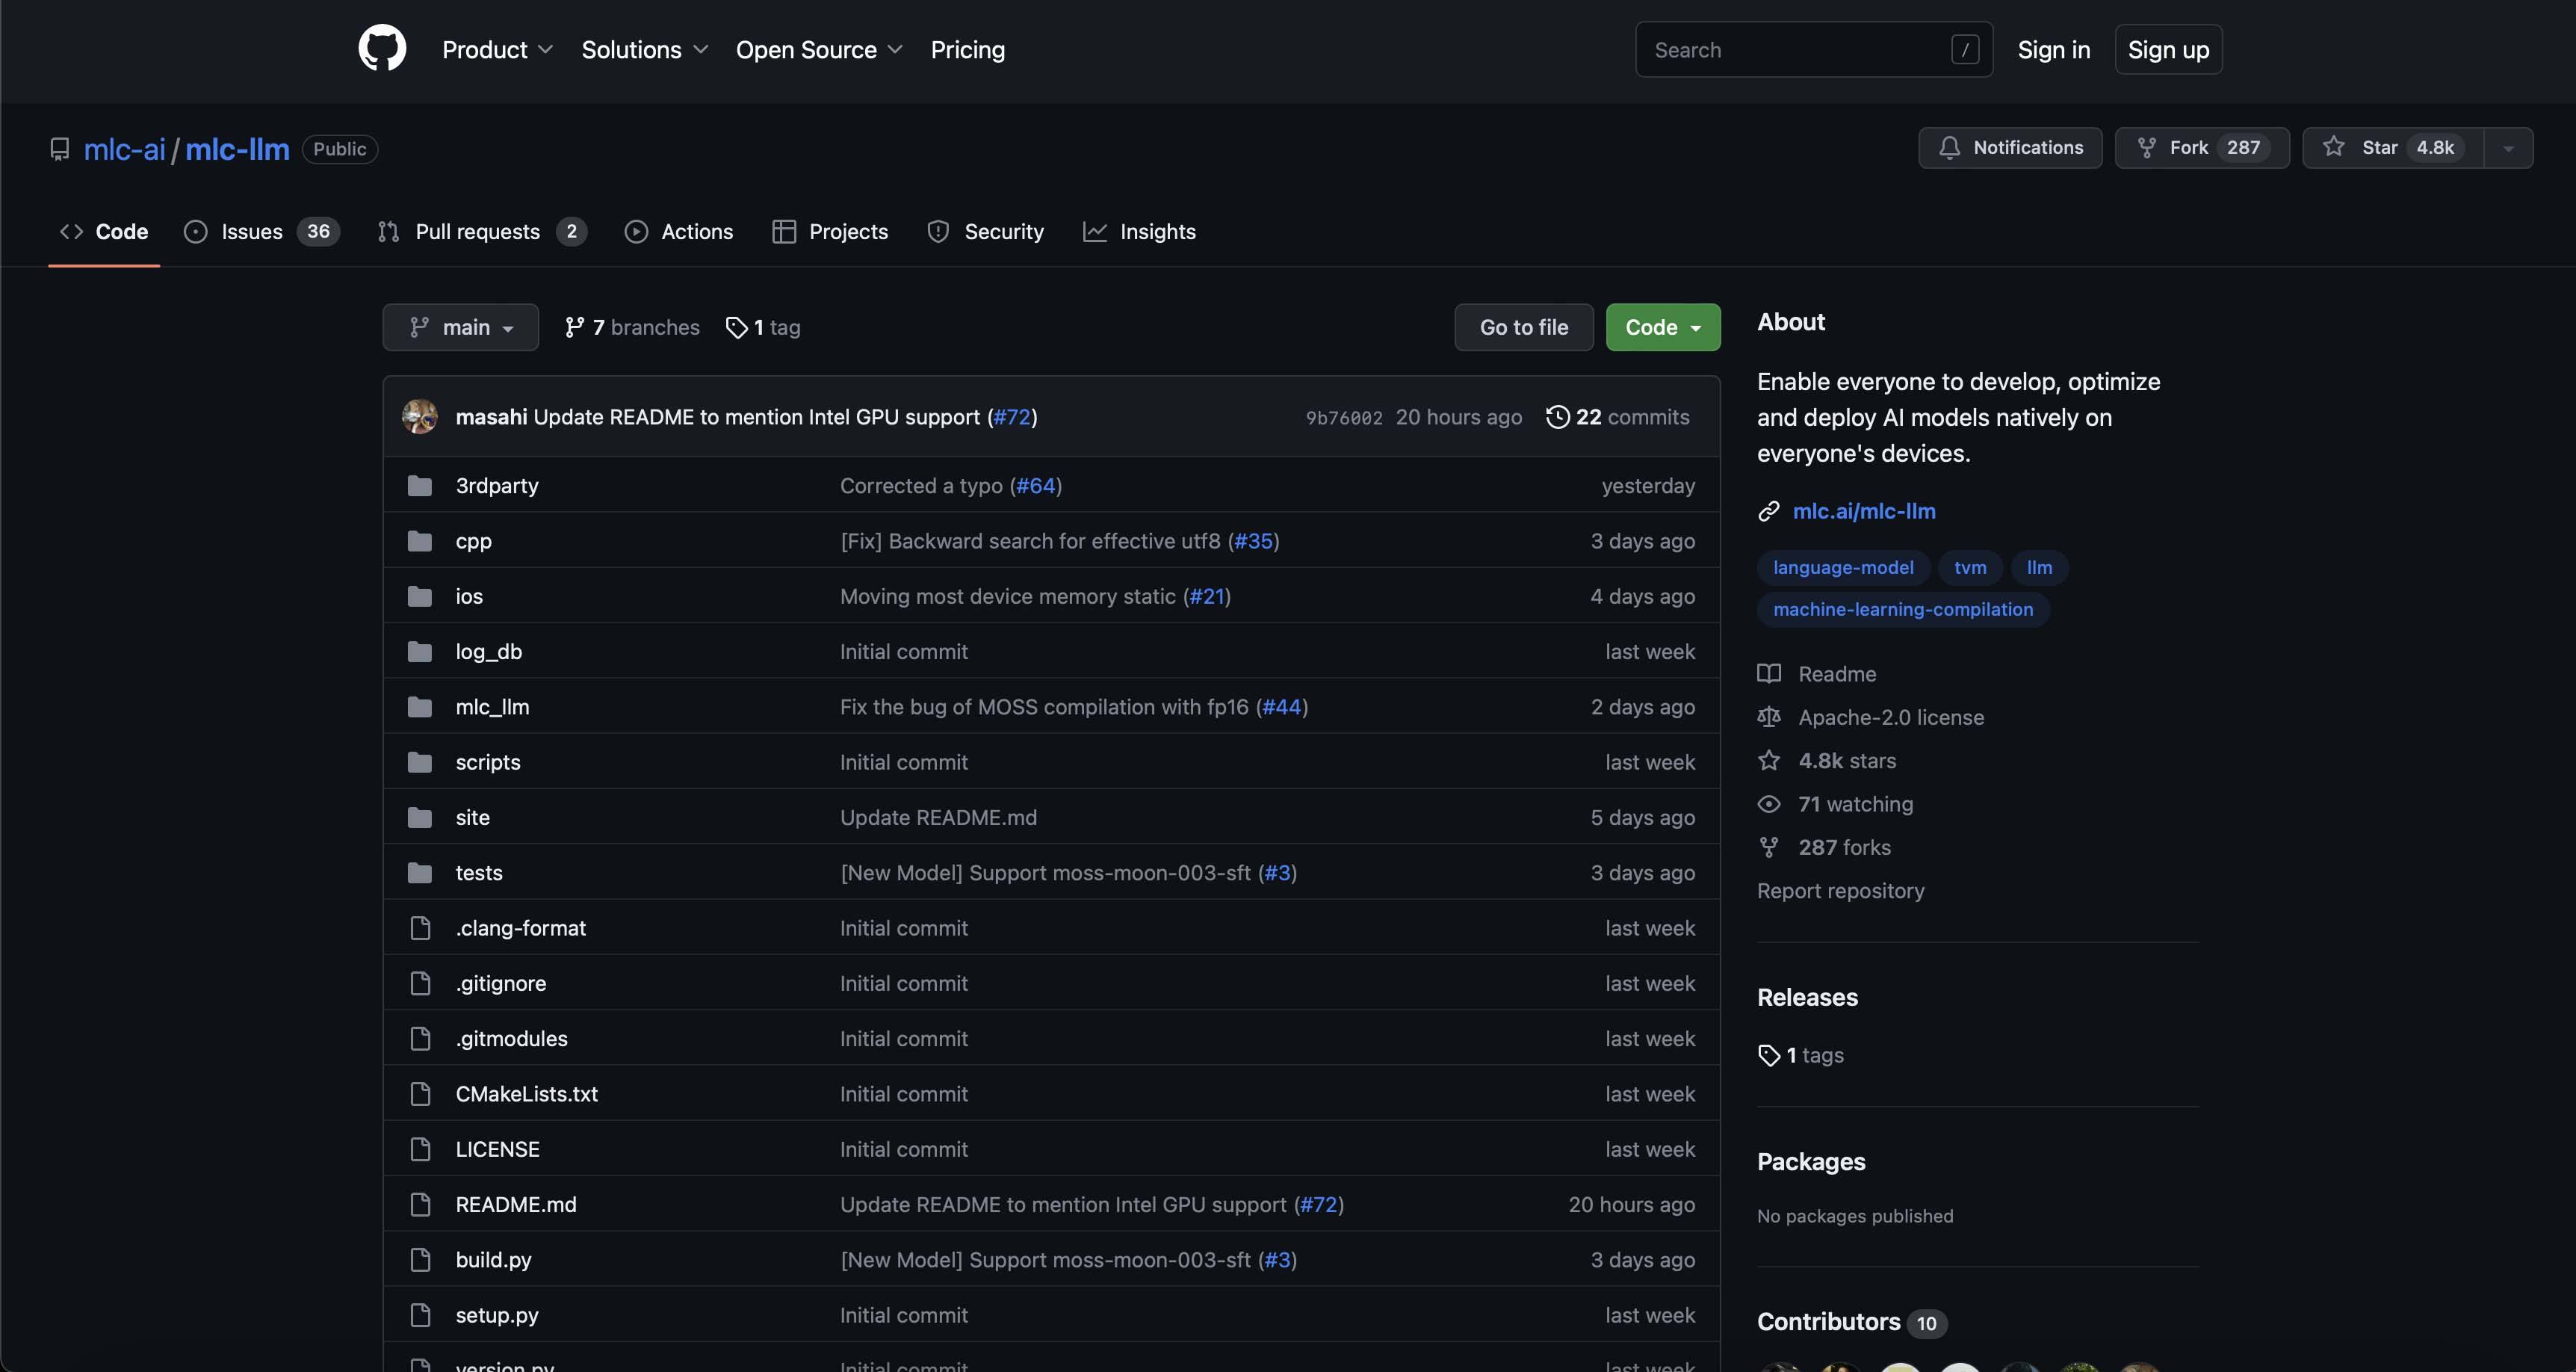Image resolution: width=2576 pixels, height=1372 pixels.
Task: Click the link icon beside mlc.ai/mlc-llm
Action: tap(1768, 512)
